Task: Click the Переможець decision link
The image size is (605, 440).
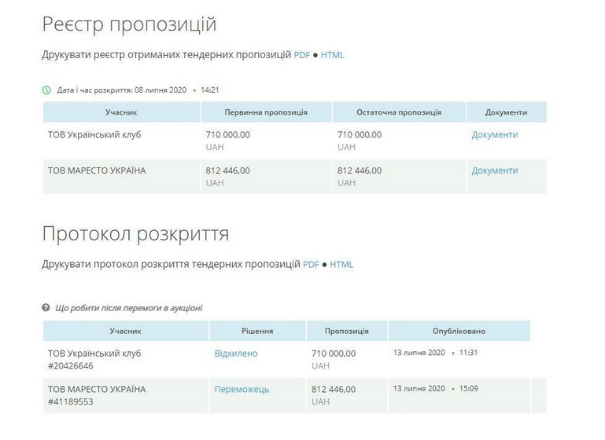Action: [x=242, y=389]
